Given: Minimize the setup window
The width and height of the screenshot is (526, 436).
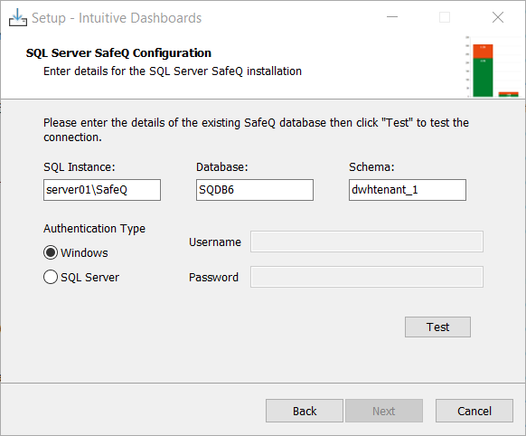Looking at the screenshot, I should pos(392,17).
